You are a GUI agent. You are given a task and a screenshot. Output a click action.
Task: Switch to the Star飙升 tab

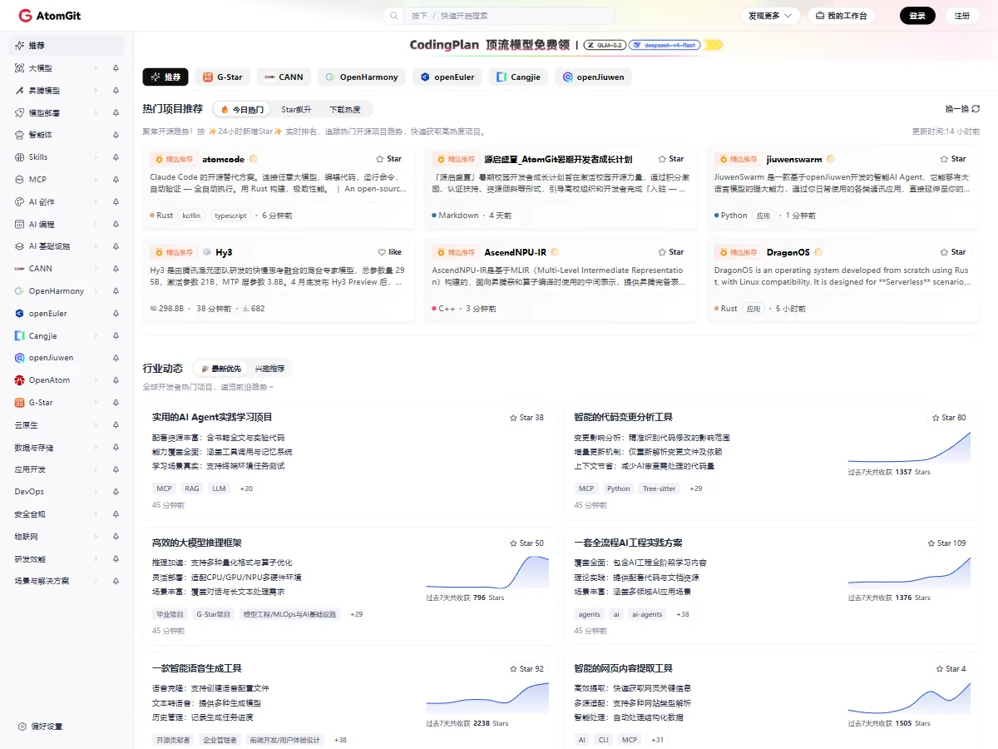(x=296, y=109)
